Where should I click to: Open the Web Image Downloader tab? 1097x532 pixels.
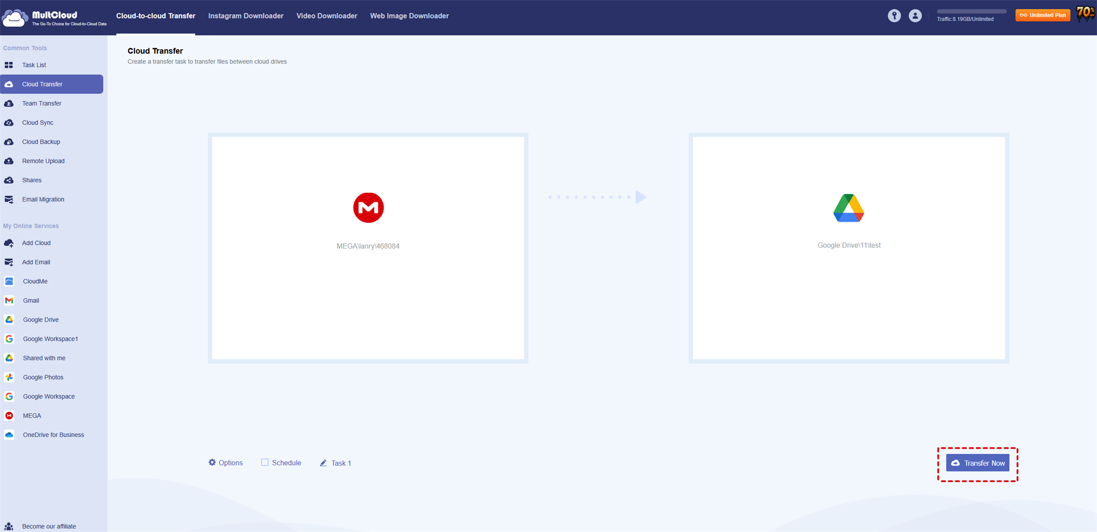[410, 16]
